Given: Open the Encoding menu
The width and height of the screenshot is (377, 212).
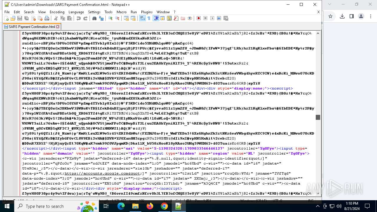Looking at the screenshot, I should point(57,12).
